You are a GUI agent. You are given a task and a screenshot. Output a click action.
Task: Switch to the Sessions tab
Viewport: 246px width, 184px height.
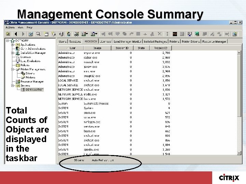(x=75, y=42)
